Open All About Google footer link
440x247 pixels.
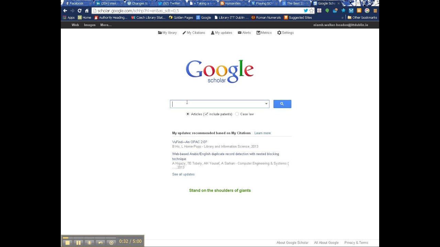click(326, 243)
